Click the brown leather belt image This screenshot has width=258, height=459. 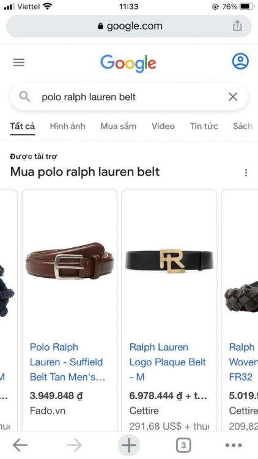coord(70,261)
